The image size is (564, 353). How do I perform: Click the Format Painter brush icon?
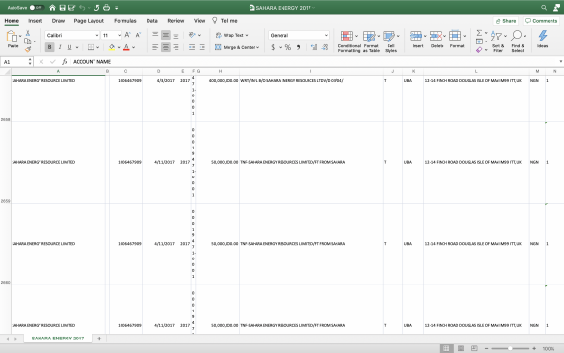click(28, 49)
